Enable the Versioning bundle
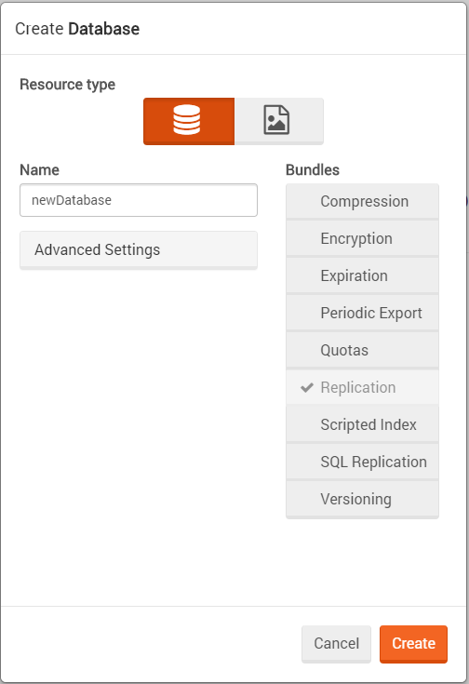 click(x=362, y=499)
